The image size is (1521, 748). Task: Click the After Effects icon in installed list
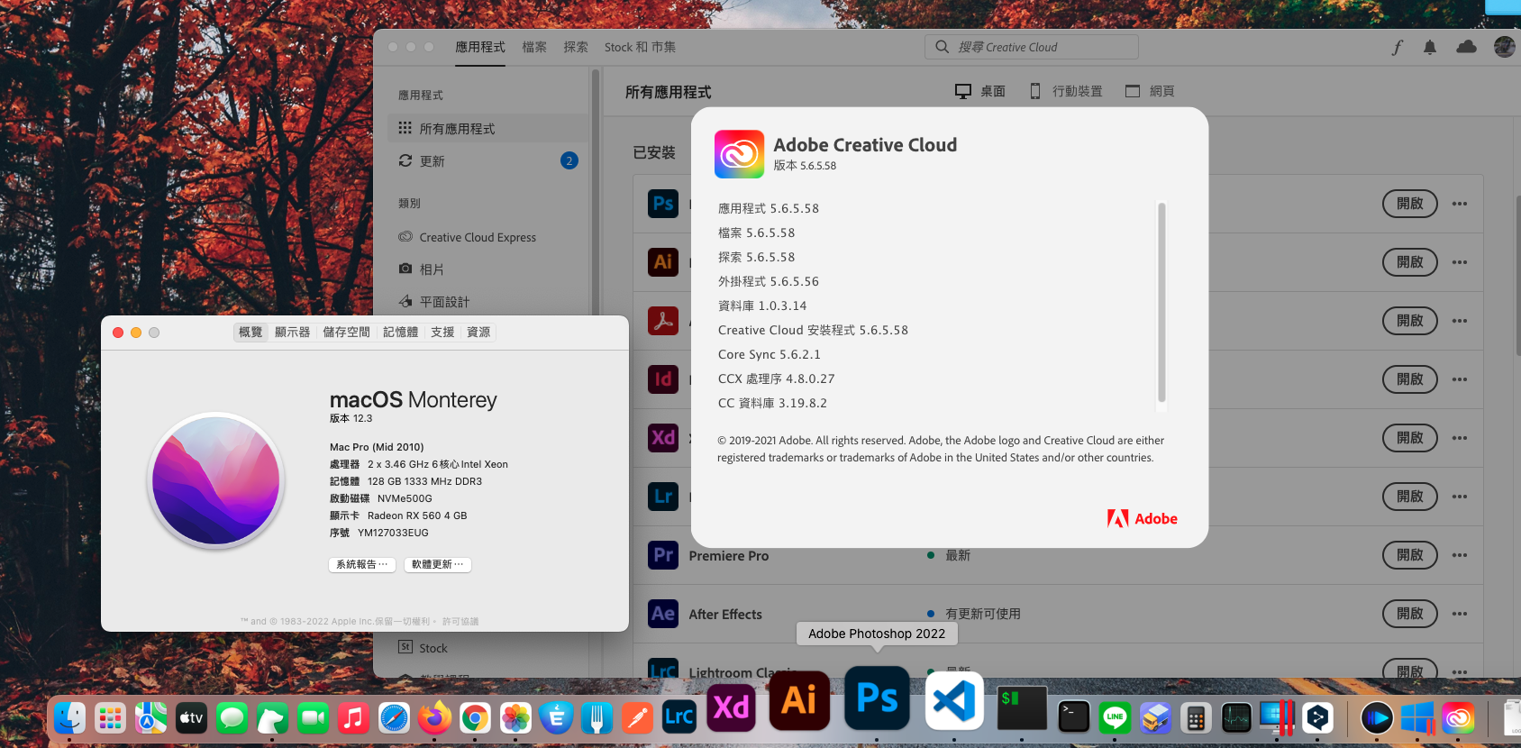[x=663, y=614]
